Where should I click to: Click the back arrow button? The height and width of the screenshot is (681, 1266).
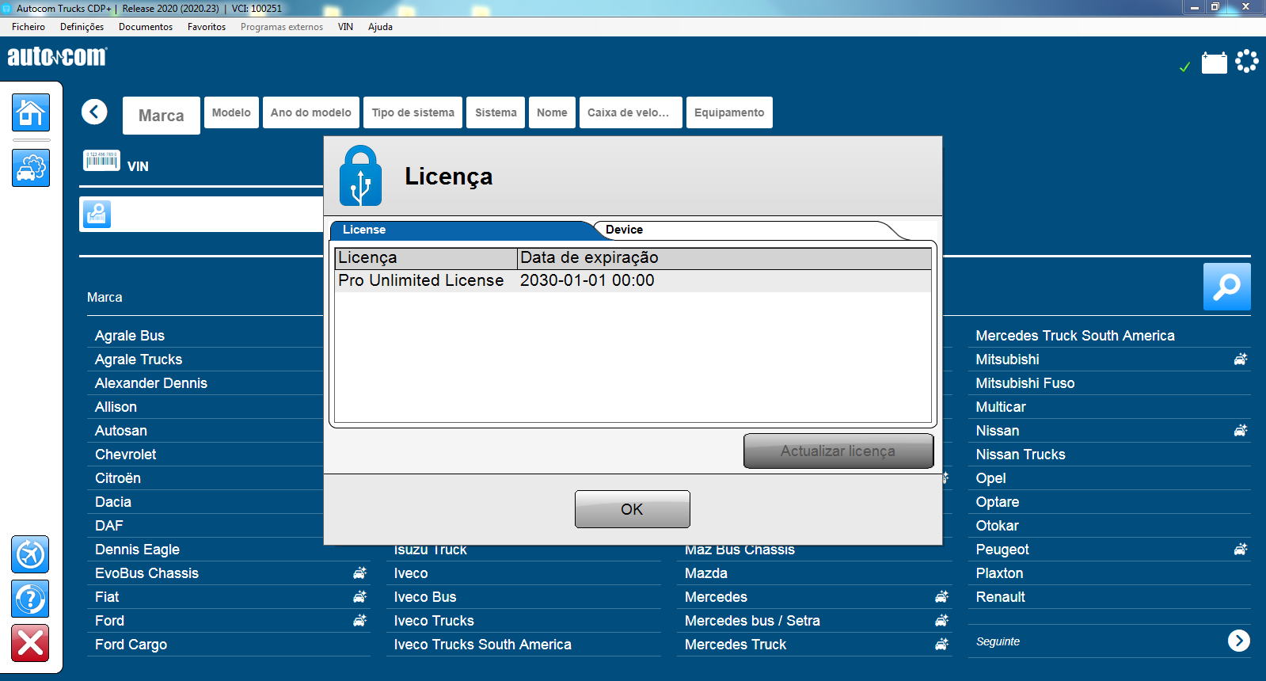[94, 112]
